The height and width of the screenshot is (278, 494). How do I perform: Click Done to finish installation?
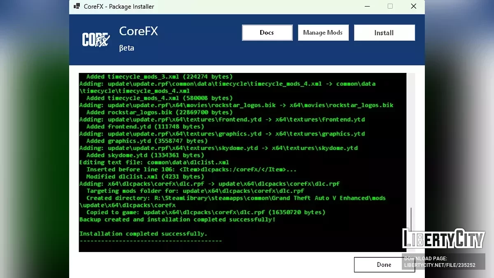pyautogui.click(x=384, y=264)
